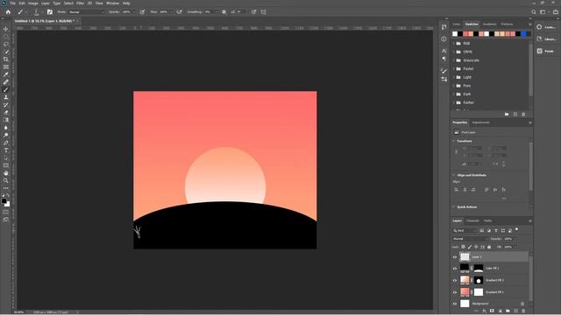561x315 pixels.
Task: Expand the Grayscale swatch group
Action: click(454, 60)
